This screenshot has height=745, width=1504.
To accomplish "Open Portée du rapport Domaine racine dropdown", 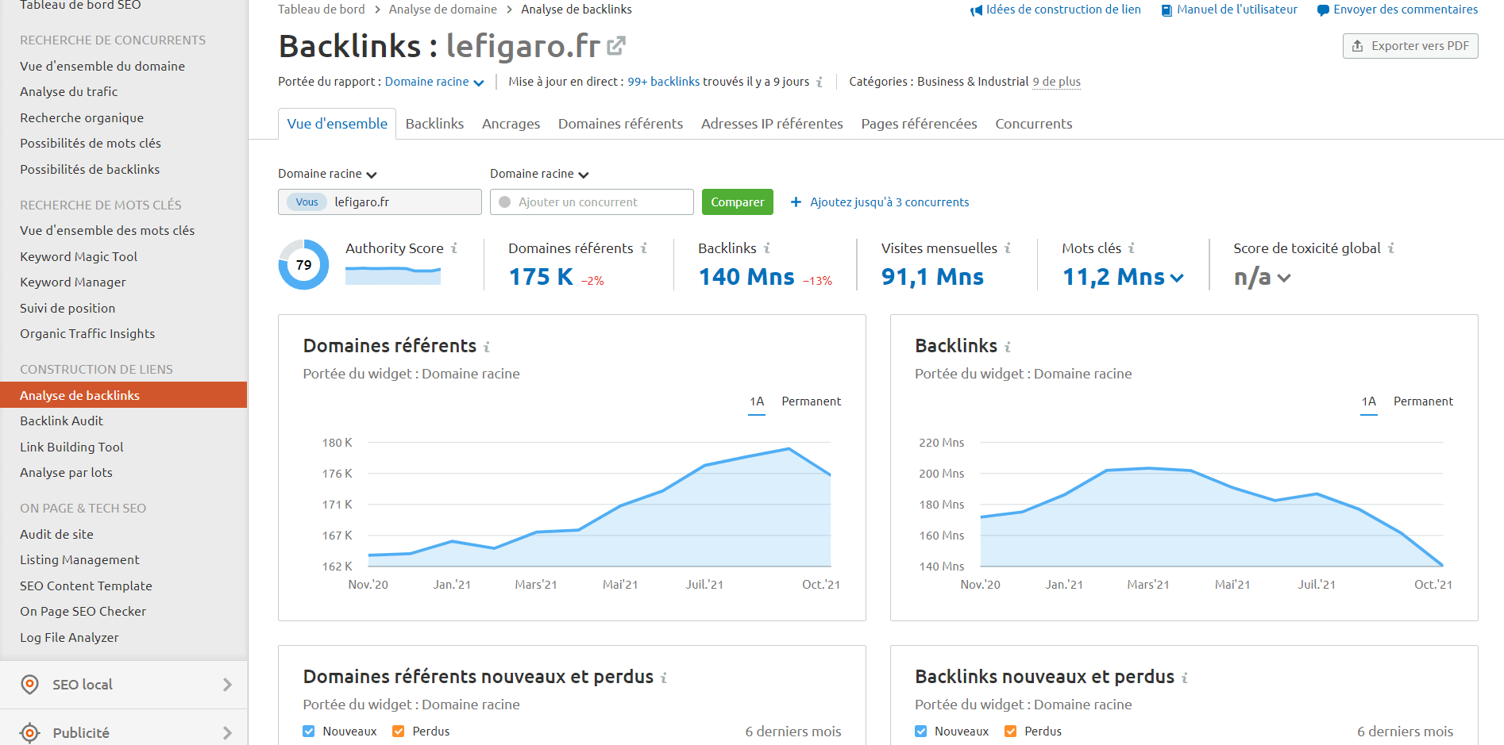I will [x=434, y=82].
